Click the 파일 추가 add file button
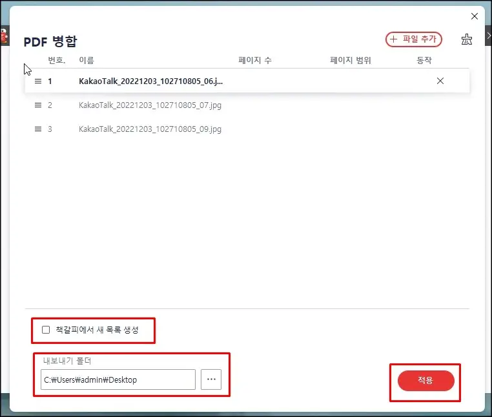 click(x=414, y=39)
